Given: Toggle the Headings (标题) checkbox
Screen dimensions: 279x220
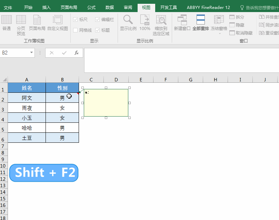Looking at the screenshot, I should tap(97, 30).
